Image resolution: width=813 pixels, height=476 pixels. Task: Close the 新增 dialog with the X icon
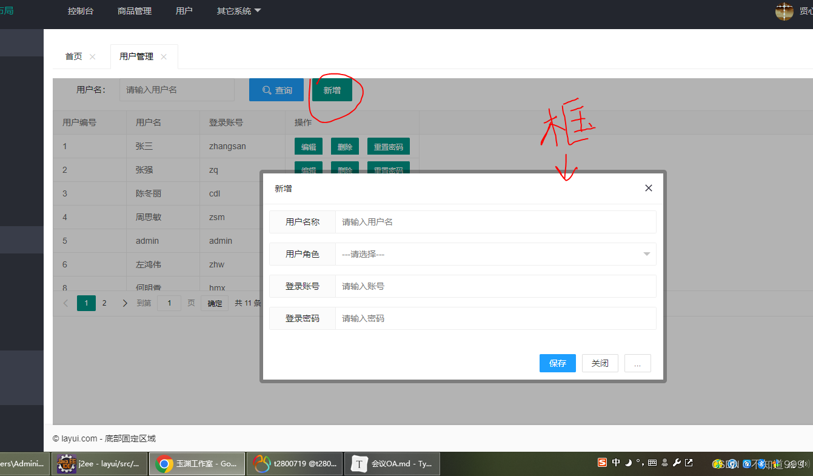(x=649, y=188)
